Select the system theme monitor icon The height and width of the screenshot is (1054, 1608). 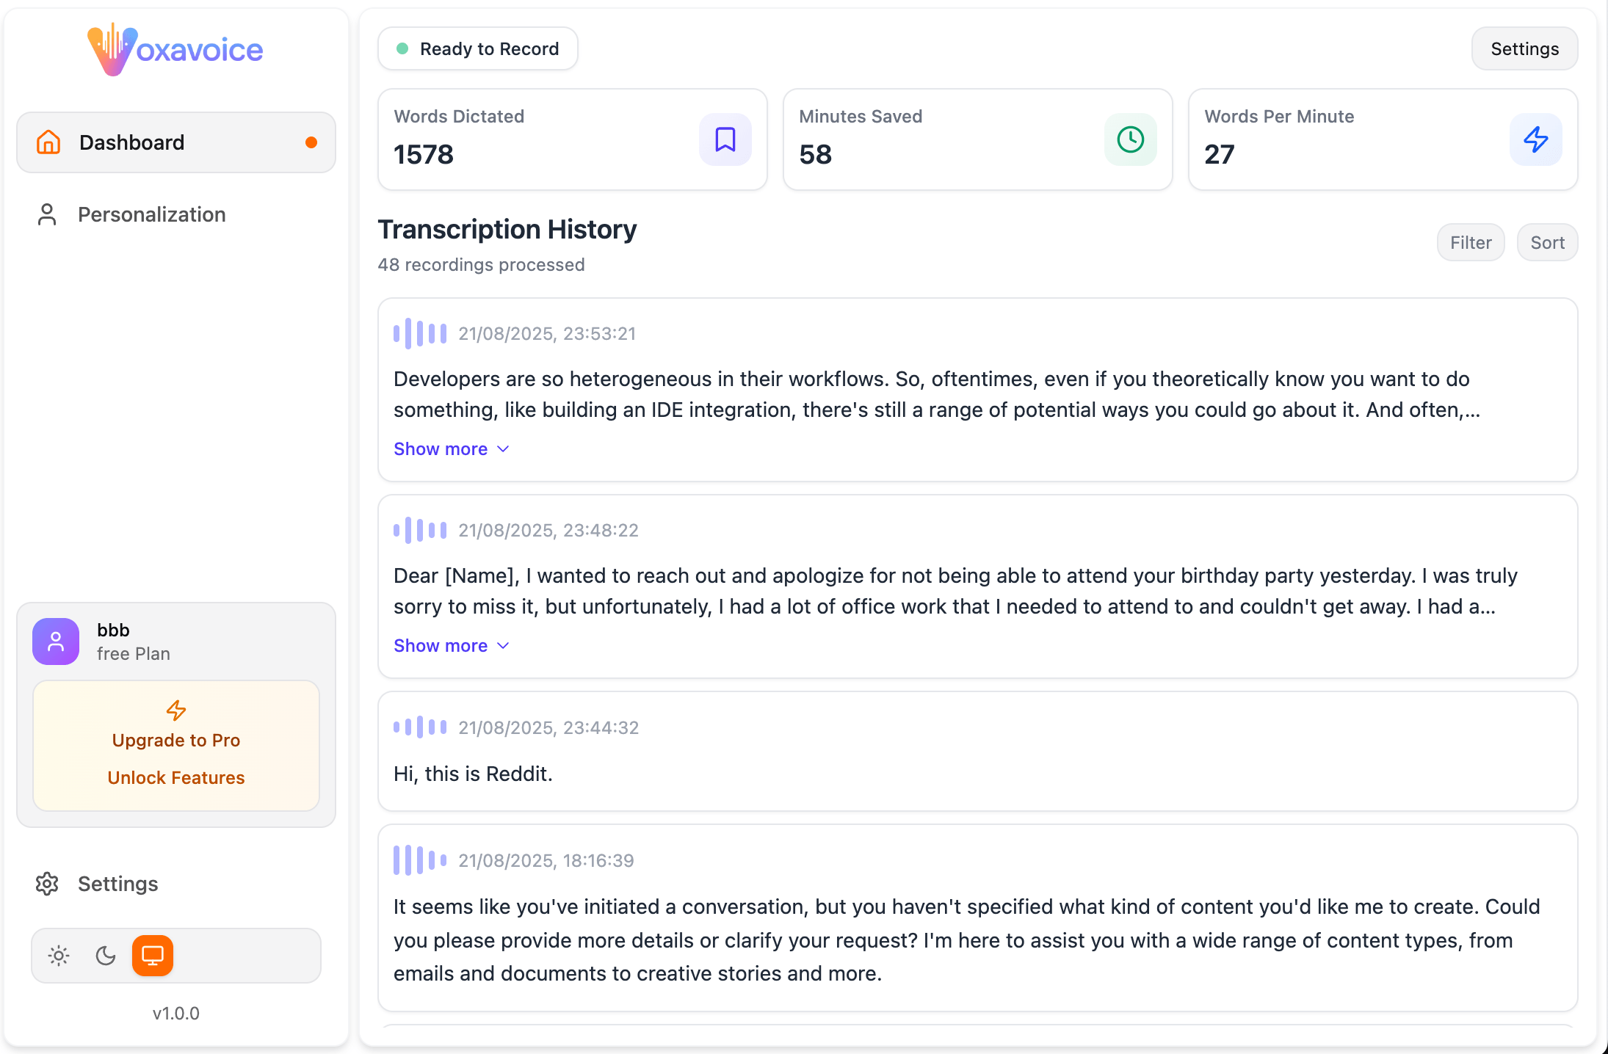tap(153, 956)
